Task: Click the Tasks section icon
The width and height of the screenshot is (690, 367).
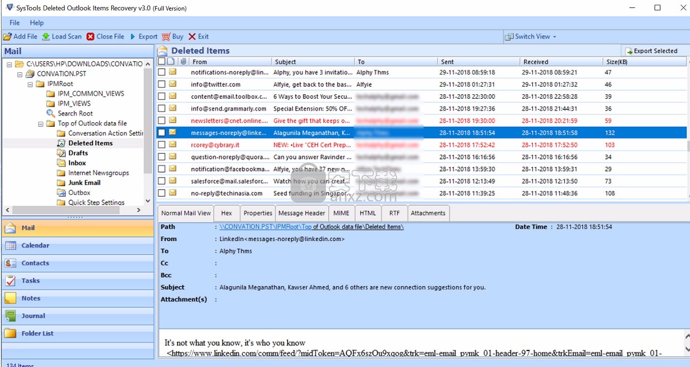Action: tap(11, 281)
